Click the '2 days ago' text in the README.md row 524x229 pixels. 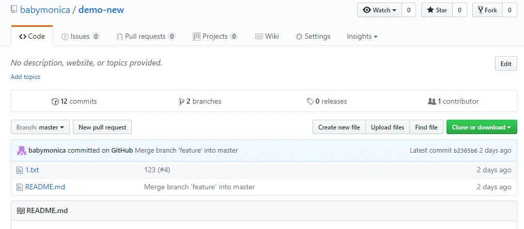[494, 187]
